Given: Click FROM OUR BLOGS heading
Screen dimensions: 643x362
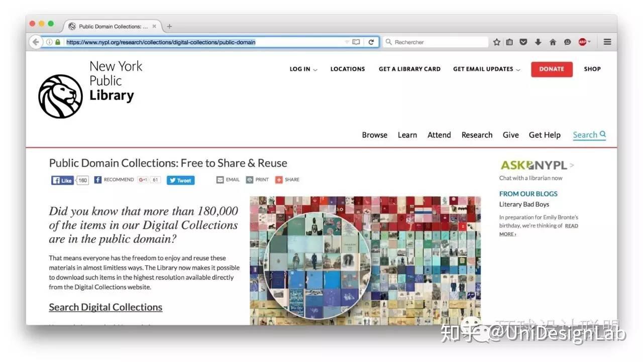Looking at the screenshot, I should (528, 194).
